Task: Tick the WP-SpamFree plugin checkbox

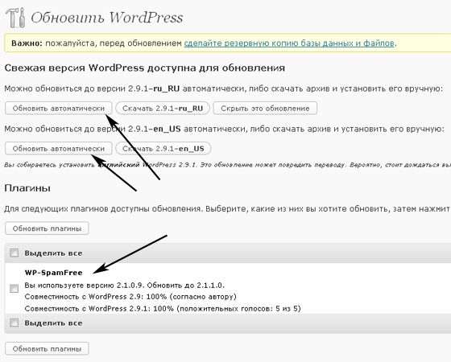Action: point(14,289)
